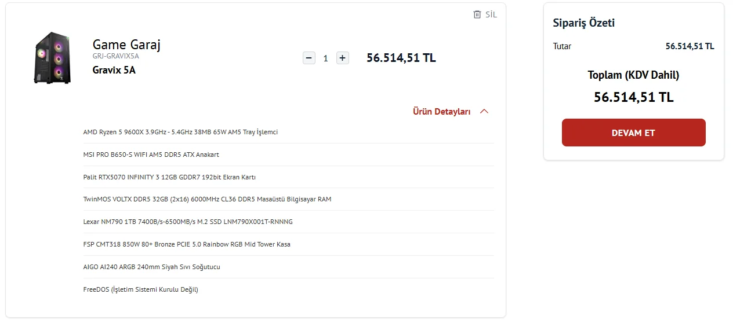Click the Ürün Detayları label
This screenshot has width=733, height=327.
click(x=441, y=112)
